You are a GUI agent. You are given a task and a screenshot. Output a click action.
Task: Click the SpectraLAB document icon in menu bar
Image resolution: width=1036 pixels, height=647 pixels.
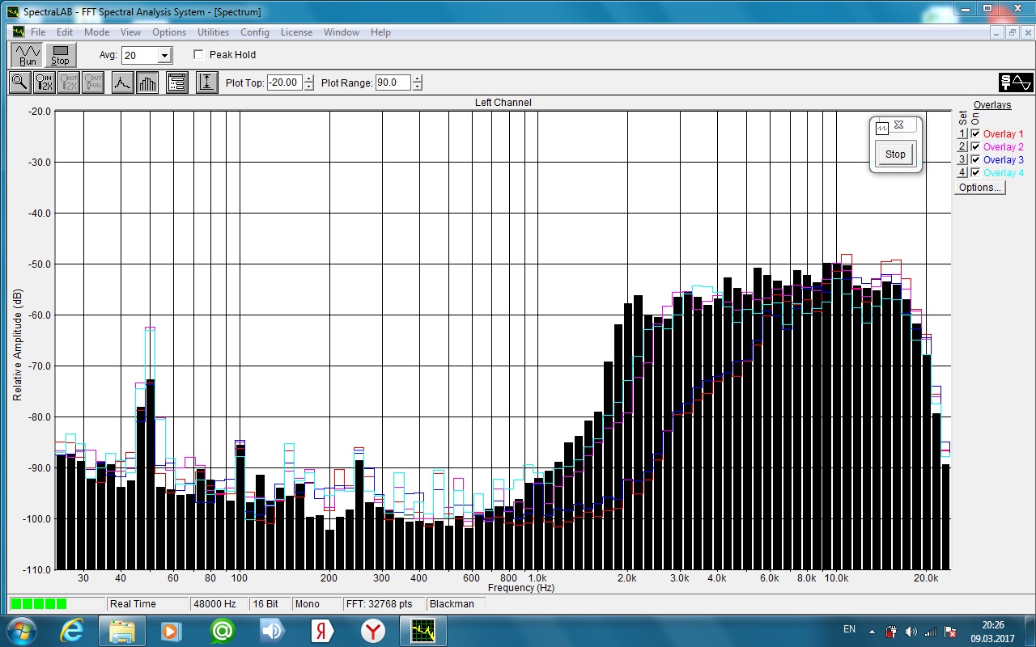tap(19, 32)
